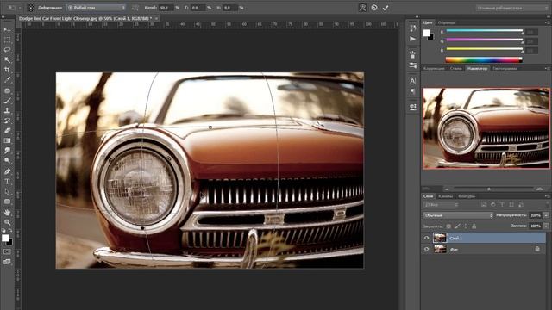Switch to the Стили tab
This screenshot has height=310, width=552.
[455, 69]
